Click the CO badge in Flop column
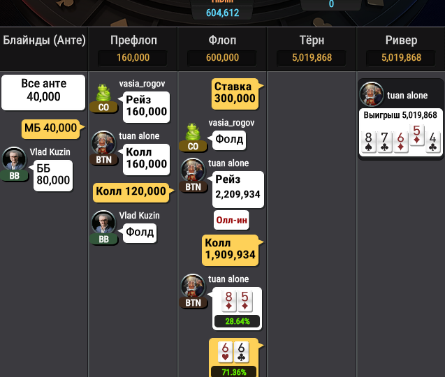This screenshot has width=445, height=377. coord(193,147)
